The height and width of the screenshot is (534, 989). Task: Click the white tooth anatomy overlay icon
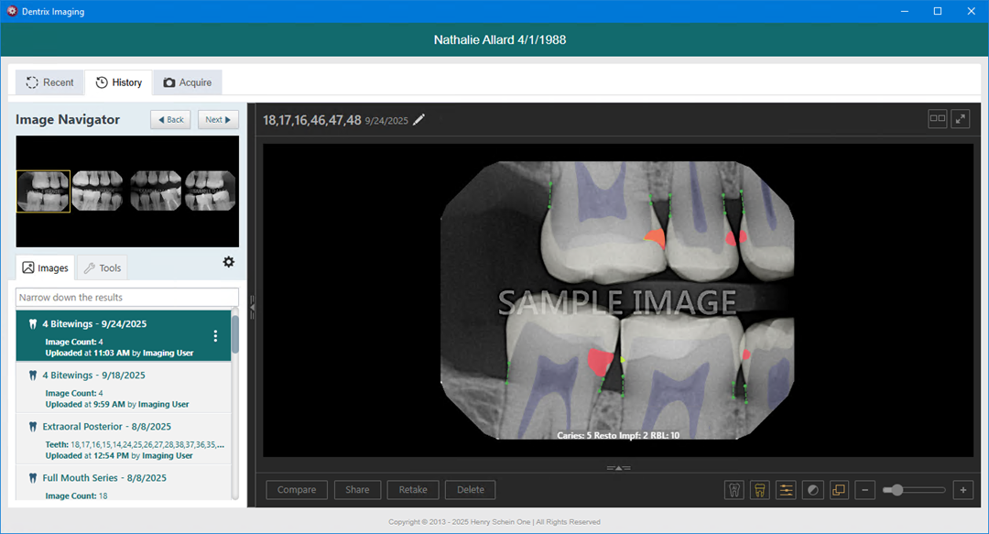734,490
